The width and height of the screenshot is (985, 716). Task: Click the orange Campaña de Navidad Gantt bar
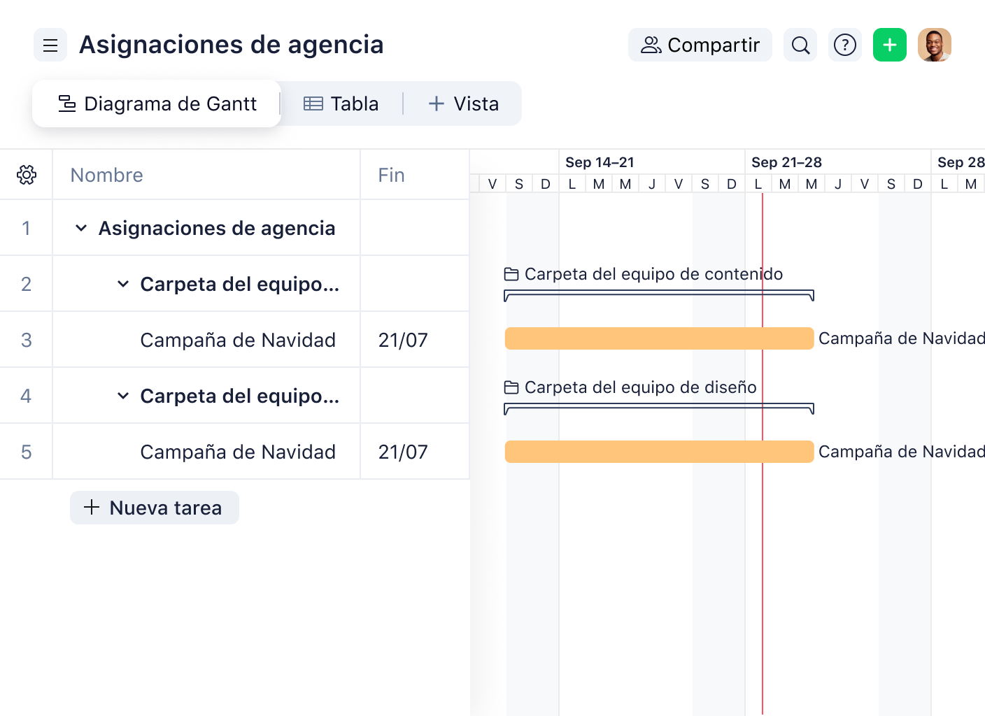click(x=658, y=337)
